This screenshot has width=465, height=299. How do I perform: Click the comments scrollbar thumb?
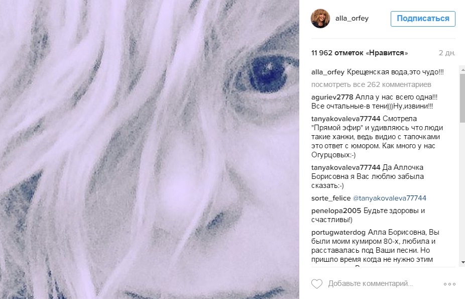point(462,98)
